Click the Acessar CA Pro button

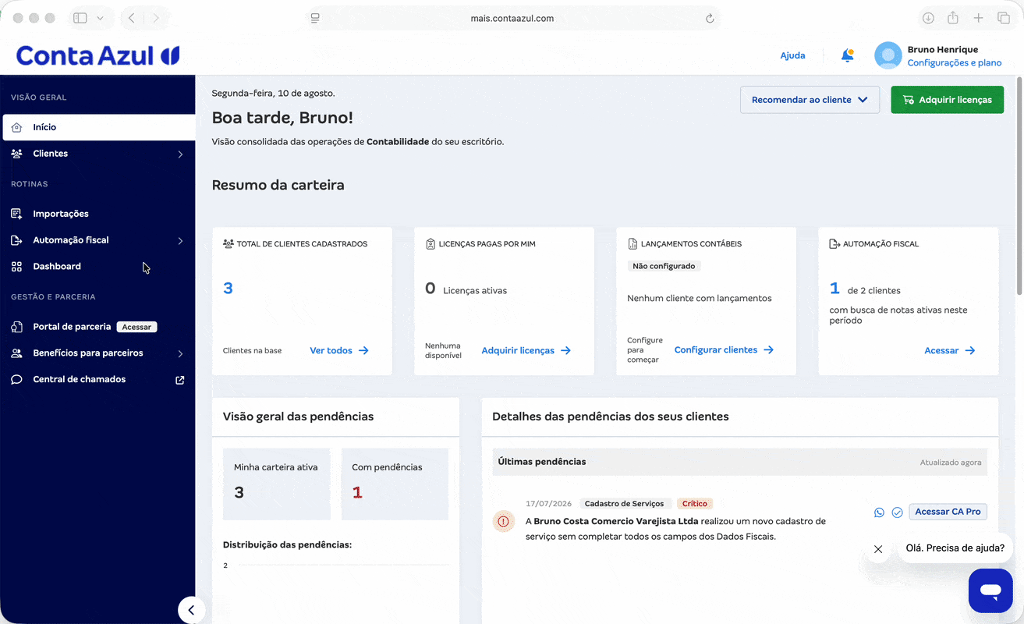click(x=948, y=512)
